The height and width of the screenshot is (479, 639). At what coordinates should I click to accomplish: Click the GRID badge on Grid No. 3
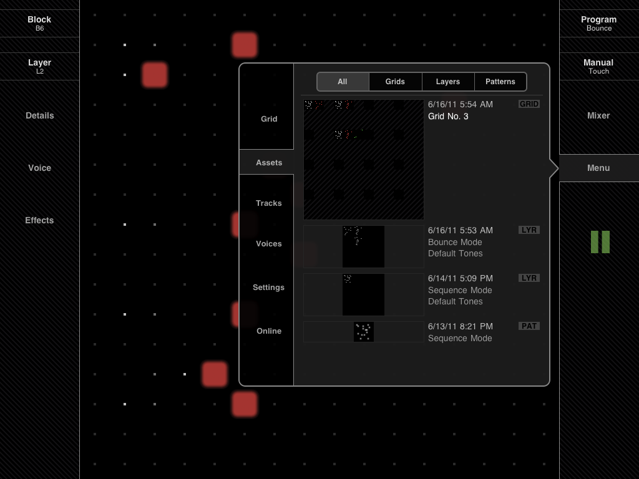(x=529, y=104)
